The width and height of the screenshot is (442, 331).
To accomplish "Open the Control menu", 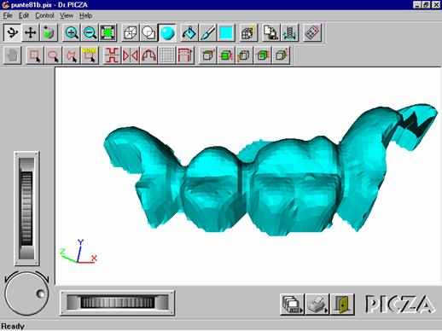I will coord(44,15).
